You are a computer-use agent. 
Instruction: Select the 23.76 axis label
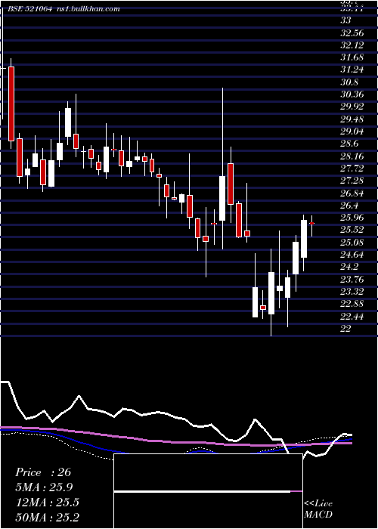(x=352, y=280)
